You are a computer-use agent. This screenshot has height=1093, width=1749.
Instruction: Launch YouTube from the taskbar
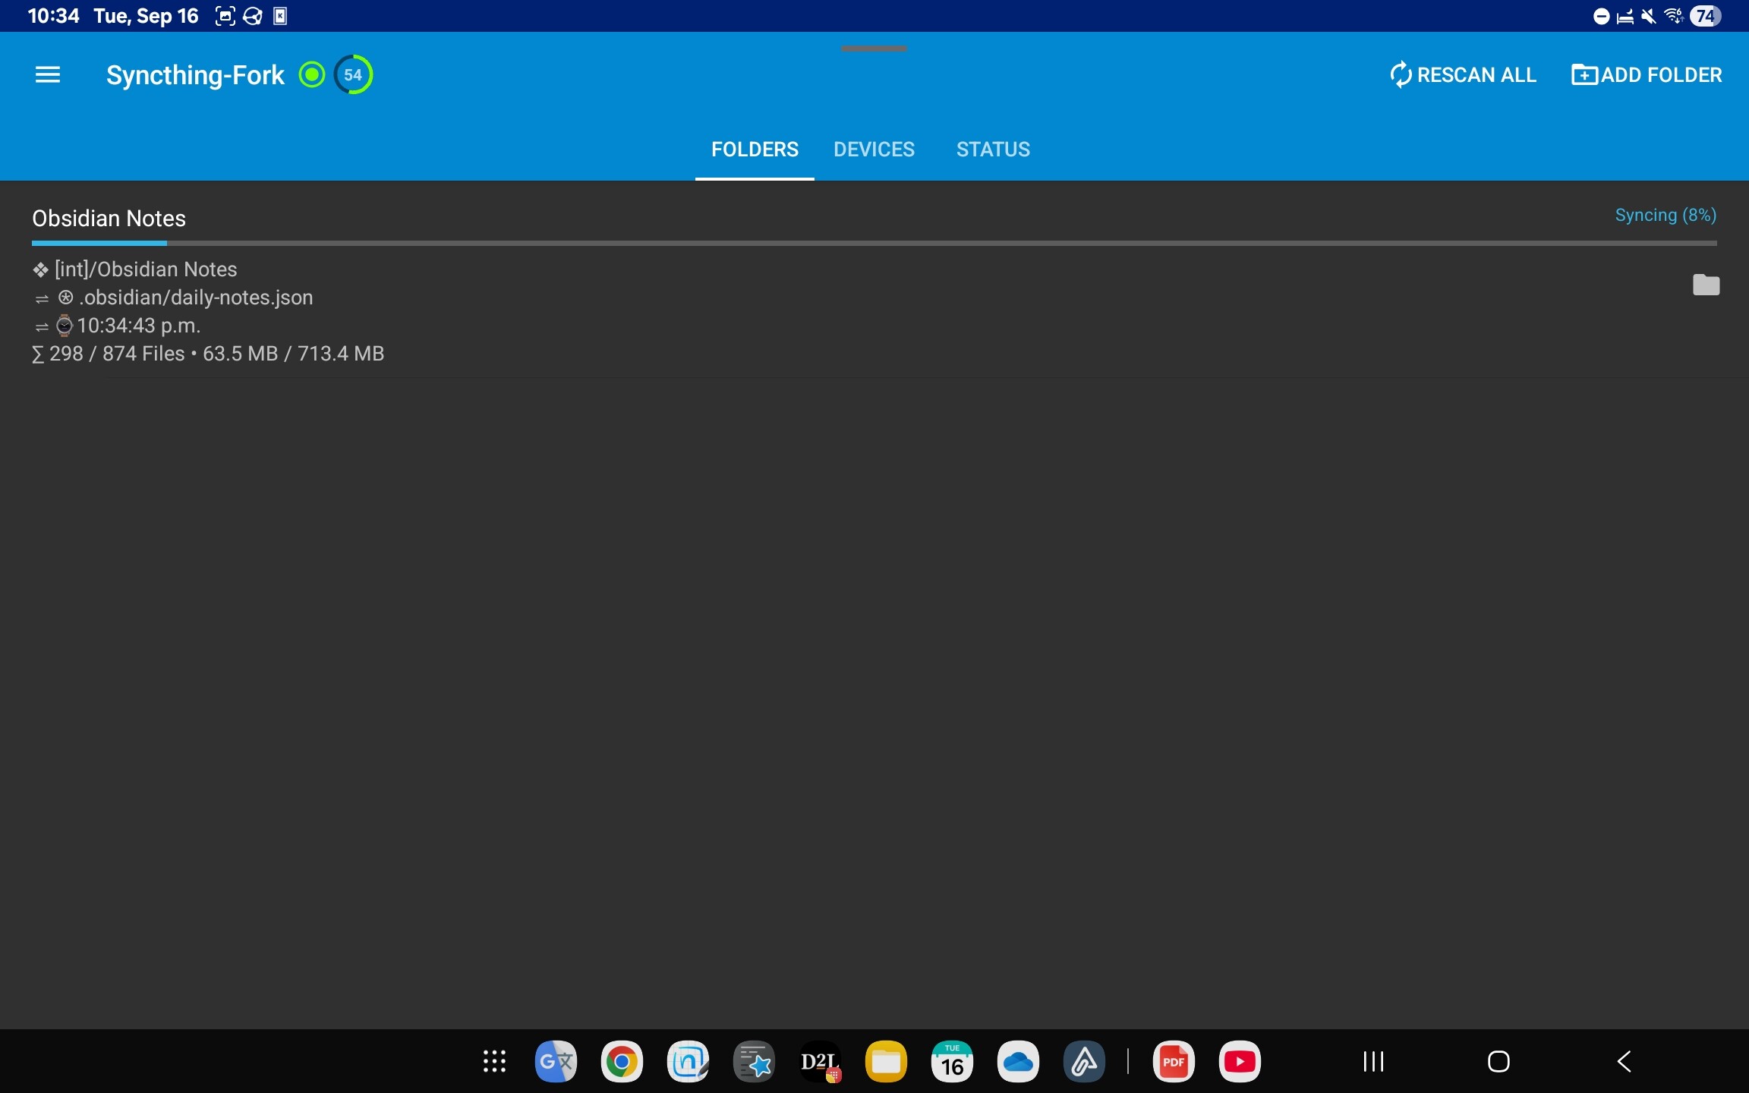(x=1240, y=1061)
